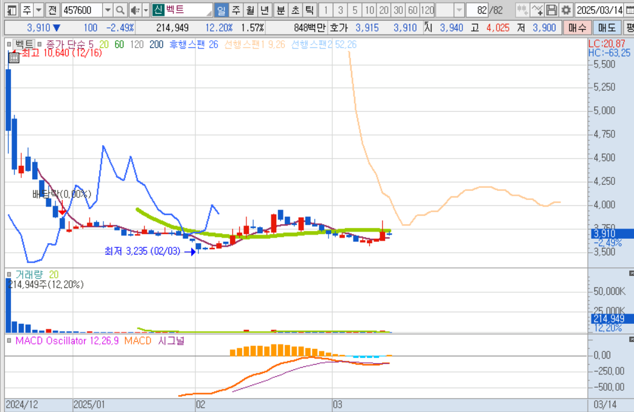Click the 거래량 volume indicator label
This screenshot has width=634, height=412.
tap(29, 275)
